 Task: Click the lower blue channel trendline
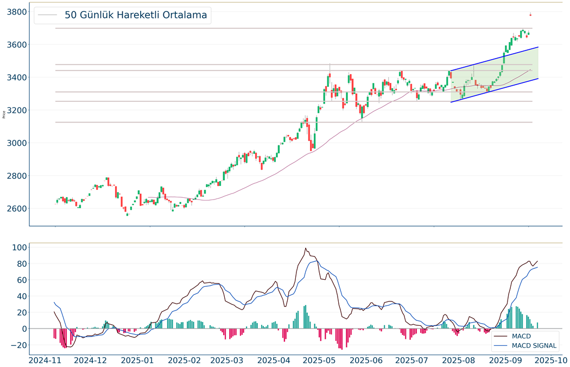(x=489, y=92)
